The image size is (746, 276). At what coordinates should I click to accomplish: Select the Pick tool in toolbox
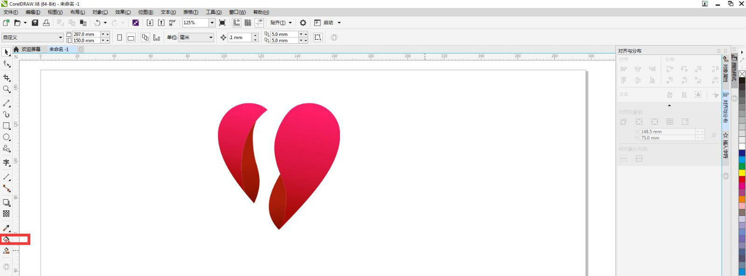(x=7, y=52)
